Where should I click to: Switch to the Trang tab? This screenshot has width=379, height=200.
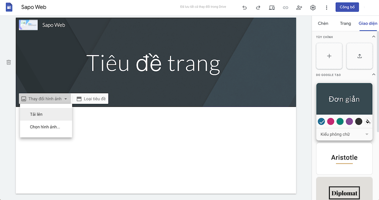(x=345, y=23)
